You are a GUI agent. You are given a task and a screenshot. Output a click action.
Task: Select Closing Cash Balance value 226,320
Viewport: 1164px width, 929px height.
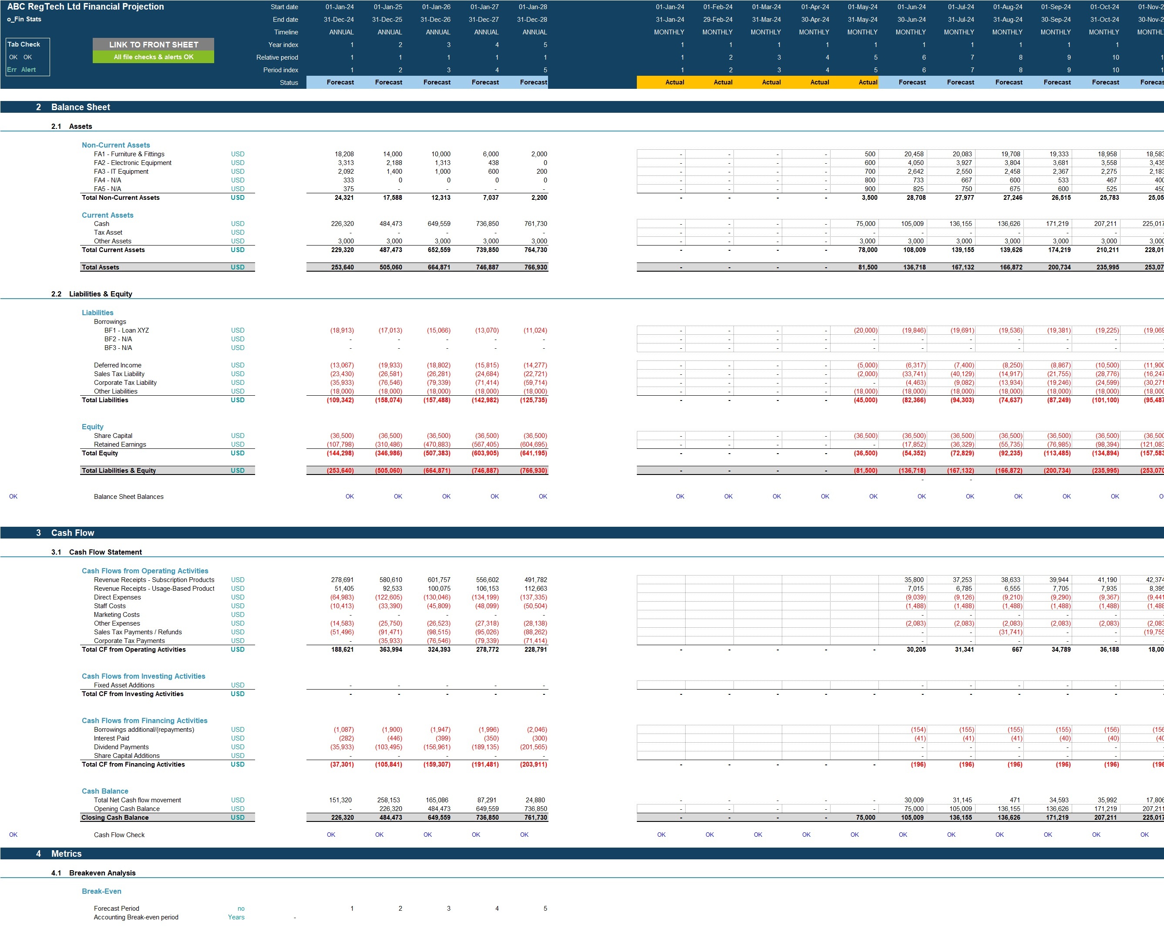click(x=342, y=817)
